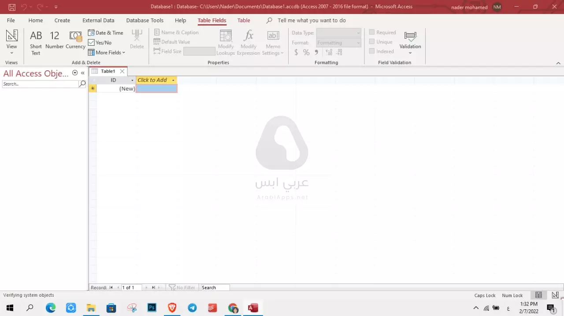Click the Short Text field icon
Screen dimensions: 564x316
36,42
